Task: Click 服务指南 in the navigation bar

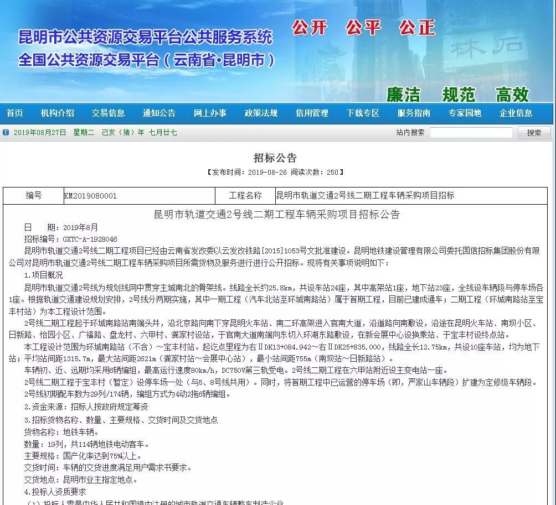Action: pos(414,113)
